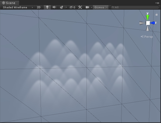
Task: Toggle the Gizmos button
Action: coord(99,7)
